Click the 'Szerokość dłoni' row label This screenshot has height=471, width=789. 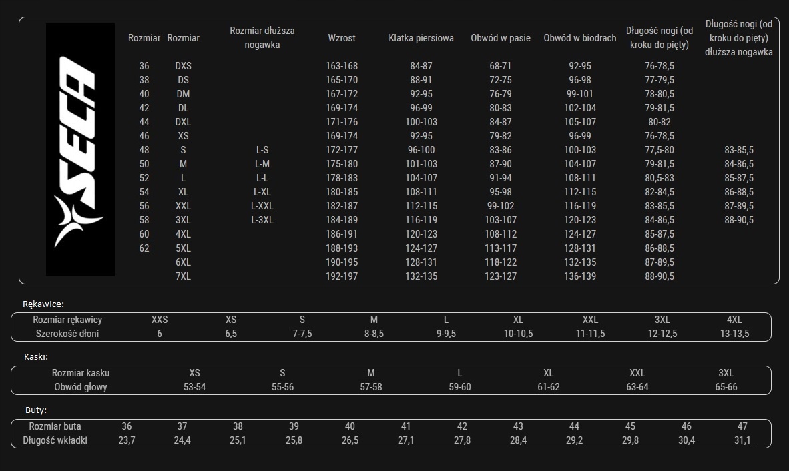coord(67,334)
